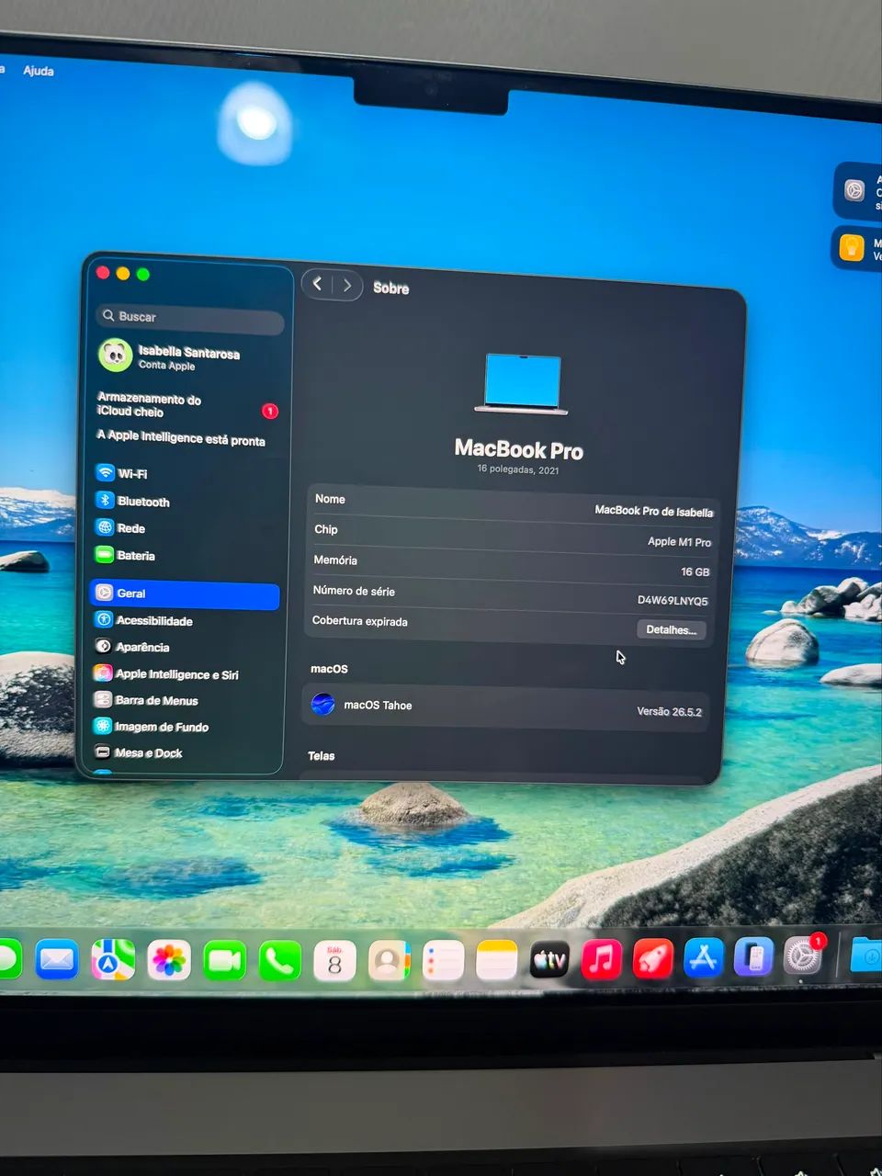Click the Settings gear notification at top right

coord(858,191)
